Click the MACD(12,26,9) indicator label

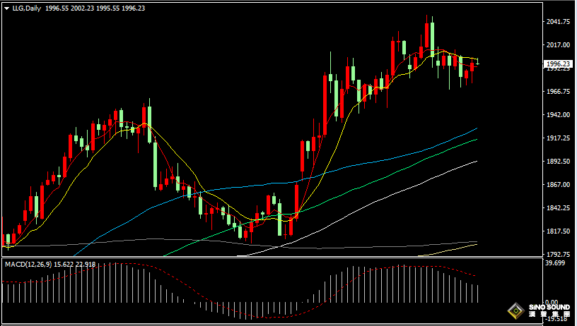pos(27,264)
